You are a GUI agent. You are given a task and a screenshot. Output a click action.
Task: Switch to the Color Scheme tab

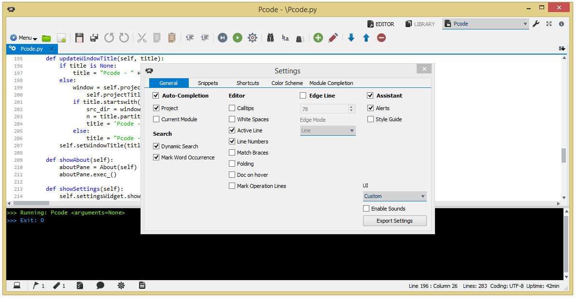pos(287,83)
